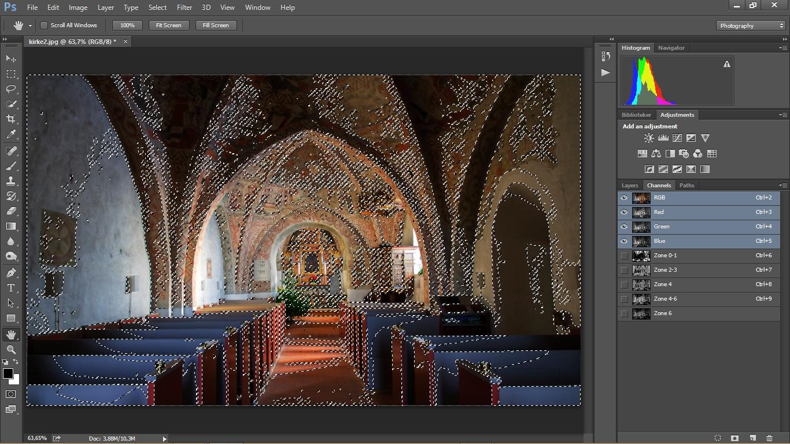Viewport: 790px width, 444px height.
Task: Select the Zone 4-6 channel thumbnail
Action: pyautogui.click(x=641, y=299)
